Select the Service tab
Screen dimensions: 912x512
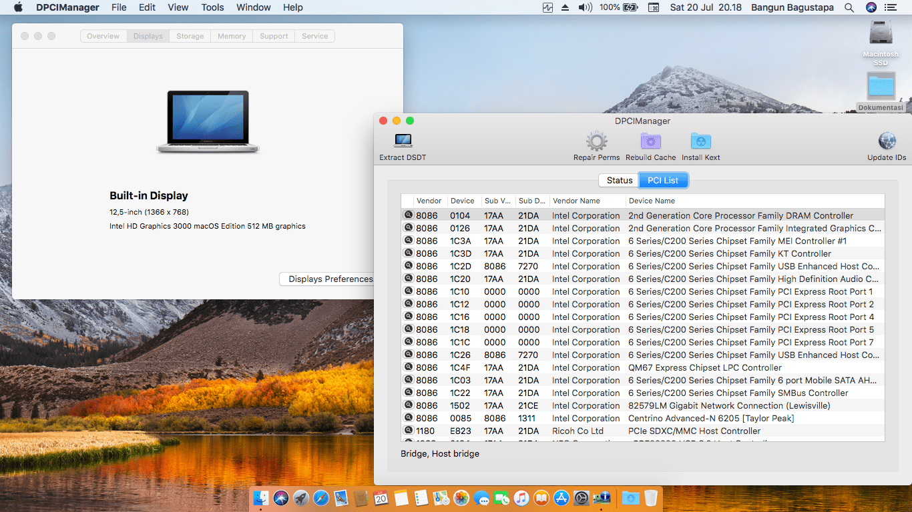pyautogui.click(x=315, y=36)
